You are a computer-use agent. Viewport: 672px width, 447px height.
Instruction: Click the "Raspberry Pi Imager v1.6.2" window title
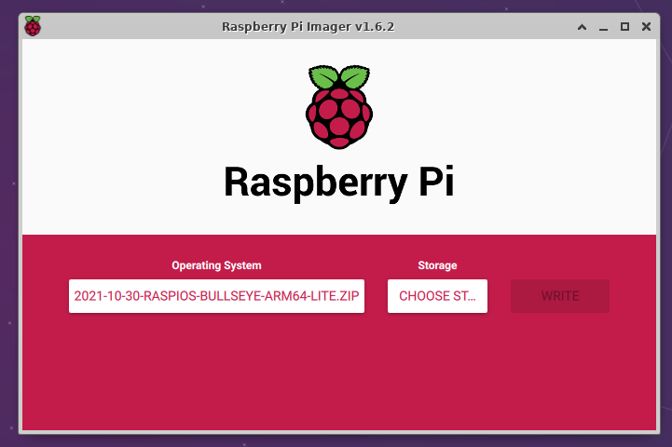308,27
